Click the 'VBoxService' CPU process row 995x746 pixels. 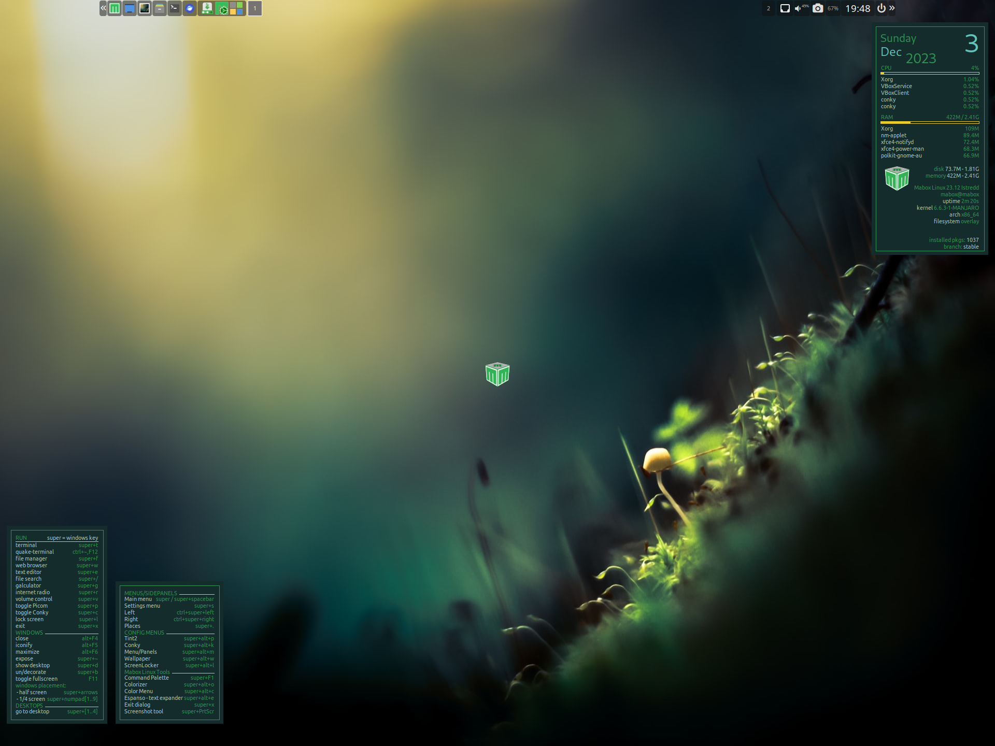point(930,86)
